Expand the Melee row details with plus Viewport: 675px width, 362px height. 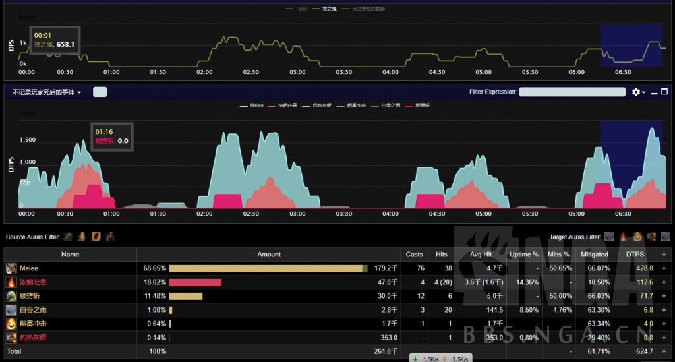(664, 268)
